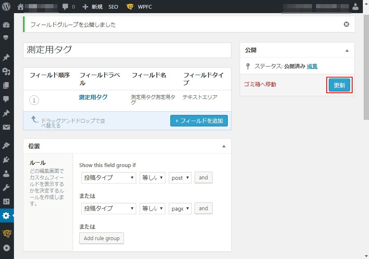Click the 更新 update button

339,85
